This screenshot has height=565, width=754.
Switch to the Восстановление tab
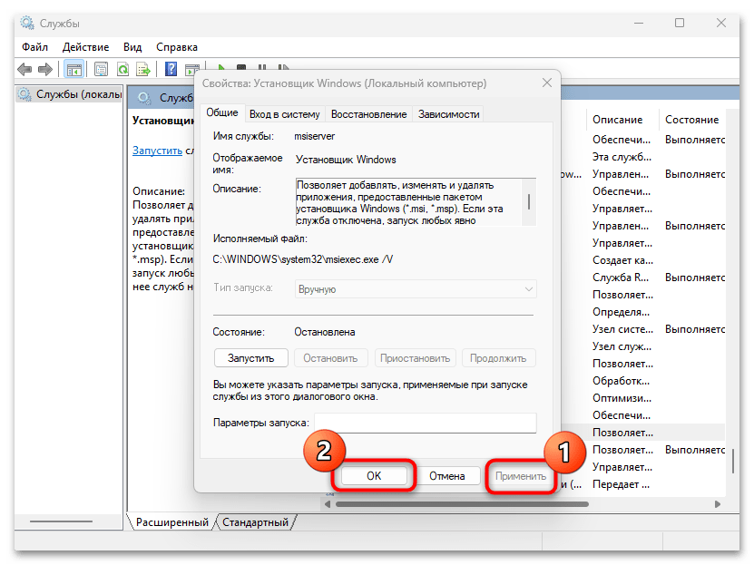pyautogui.click(x=368, y=114)
